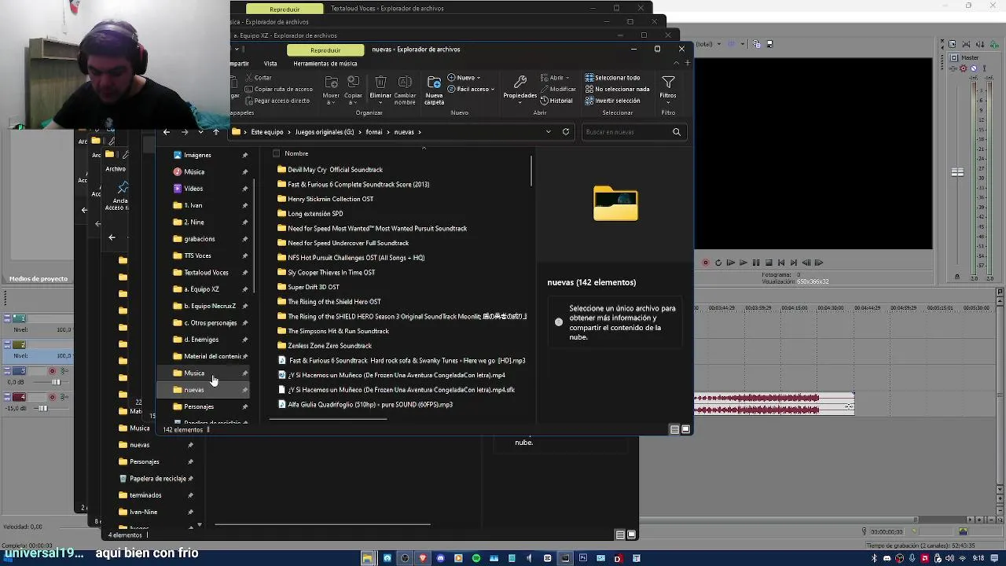Click the explorer back arrow

point(166,132)
